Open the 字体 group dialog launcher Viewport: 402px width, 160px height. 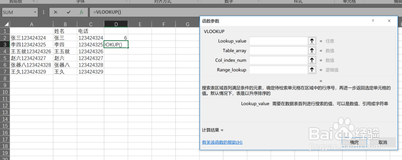click(126, 1)
